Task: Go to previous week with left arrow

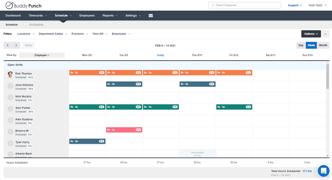Action: point(8,45)
